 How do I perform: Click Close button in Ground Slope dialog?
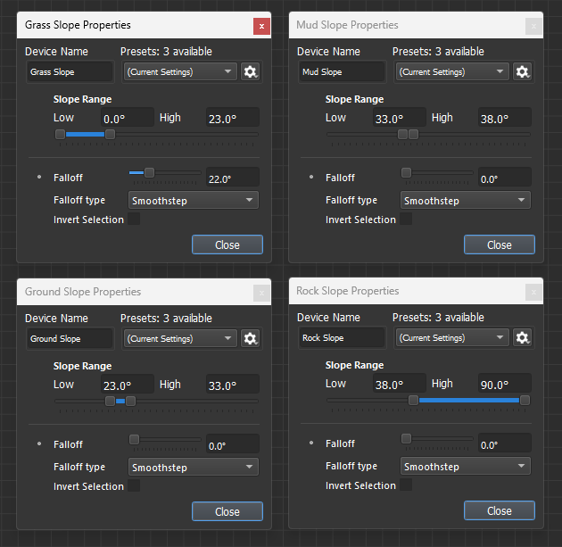[227, 511]
